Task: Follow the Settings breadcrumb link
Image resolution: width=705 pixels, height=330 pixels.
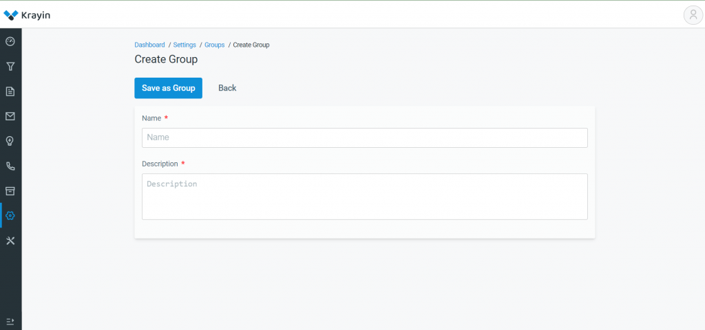Action: click(x=185, y=45)
